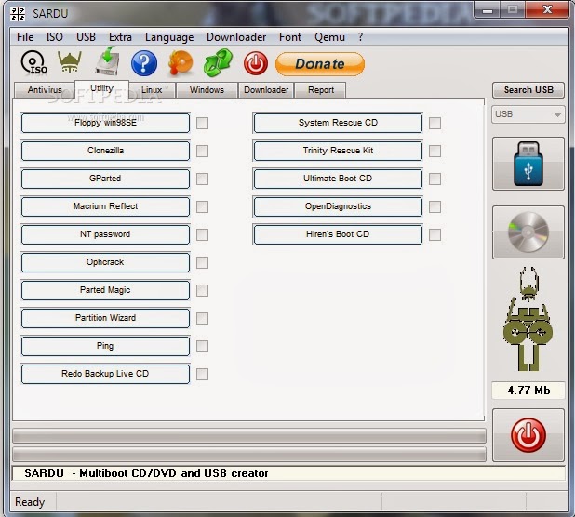Open the Extra menu
The width and height of the screenshot is (575, 517).
pyautogui.click(x=120, y=37)
